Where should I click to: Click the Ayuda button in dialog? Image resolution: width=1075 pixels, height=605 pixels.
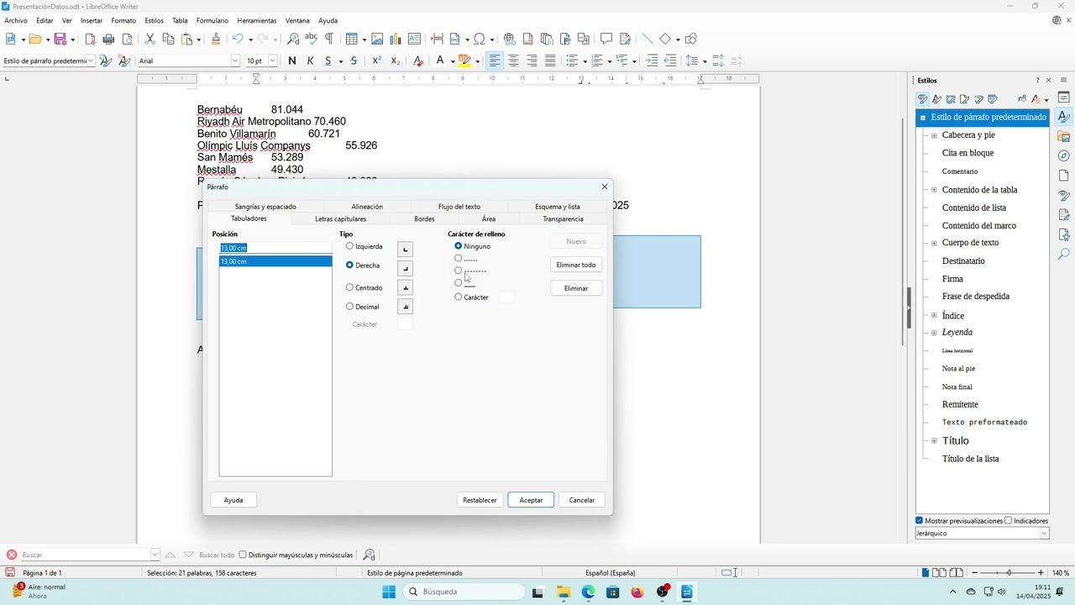point(233,500)
